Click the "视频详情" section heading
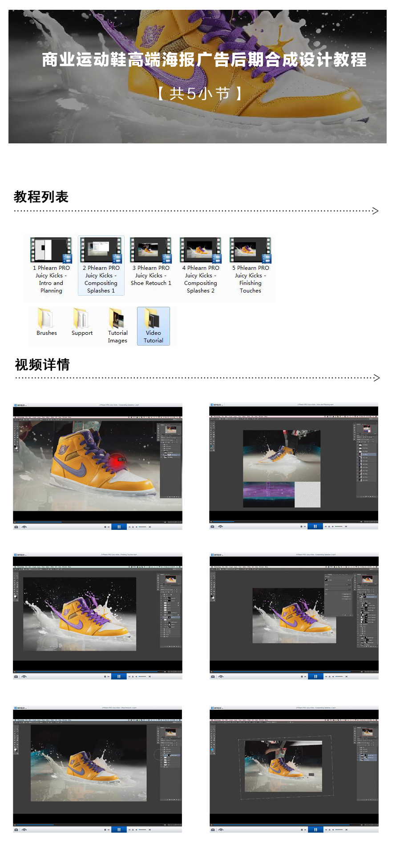The width and height of the screenshot is (396, 846). pos(42,365)
